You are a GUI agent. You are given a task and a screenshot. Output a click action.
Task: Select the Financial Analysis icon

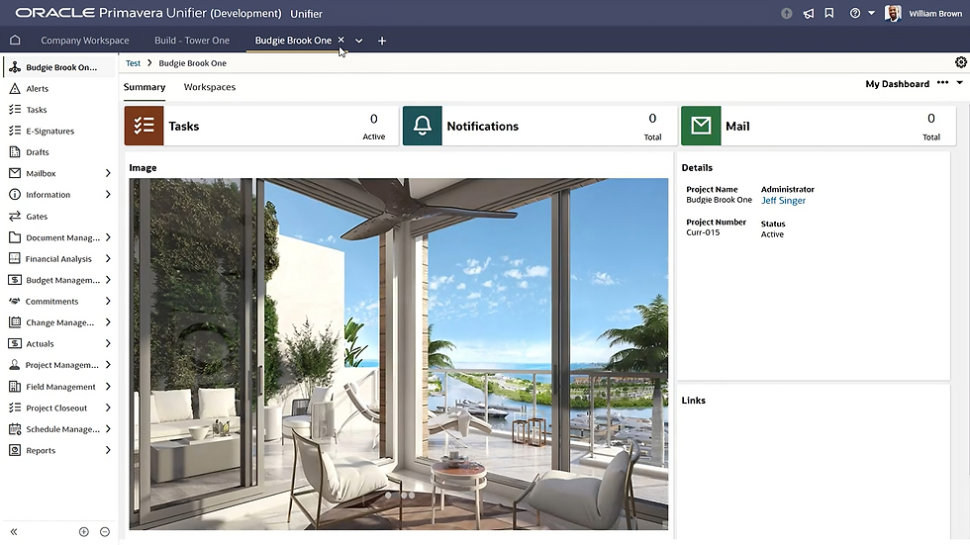pos(15,258)
